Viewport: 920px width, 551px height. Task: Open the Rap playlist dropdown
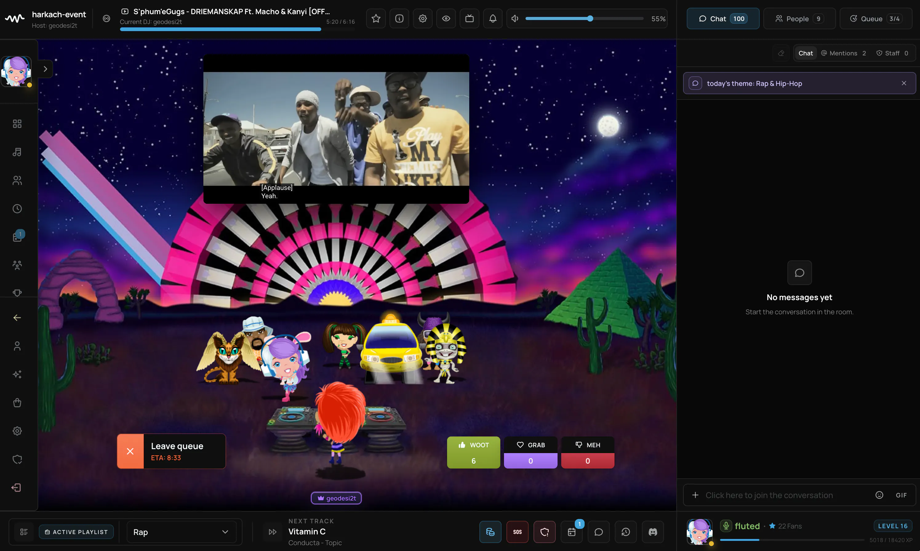click(182, 532)
